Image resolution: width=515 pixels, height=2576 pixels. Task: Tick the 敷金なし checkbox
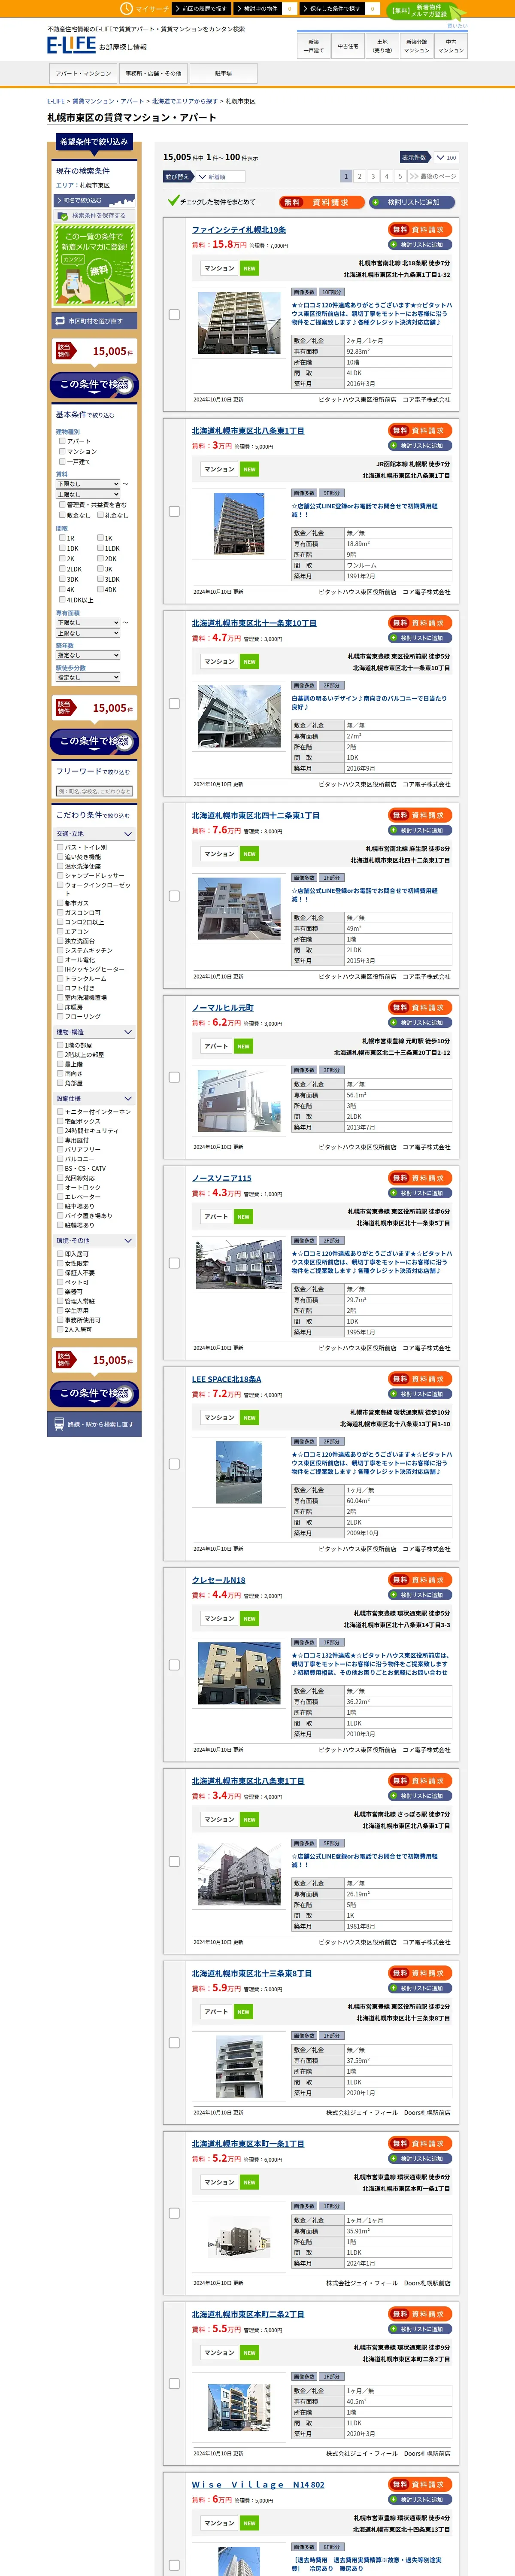pos(62,515)
